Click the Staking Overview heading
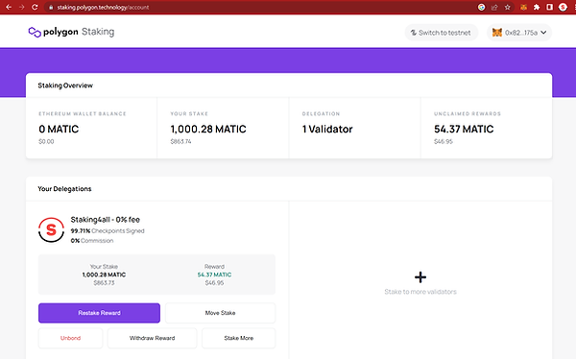The image size is (576, 359). coord(65,85)
